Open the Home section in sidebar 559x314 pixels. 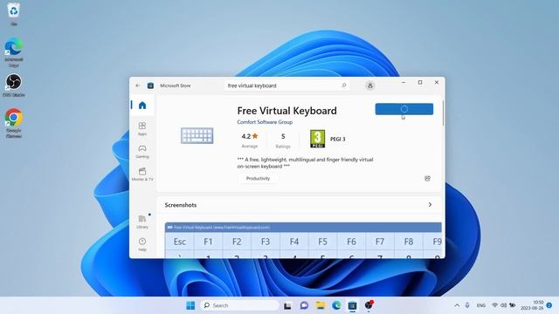point(142,106)
